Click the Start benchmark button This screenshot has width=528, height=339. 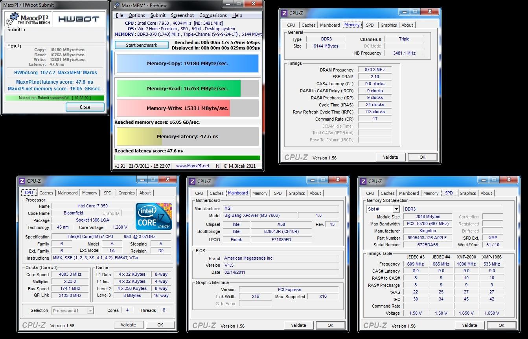point(142,45)
